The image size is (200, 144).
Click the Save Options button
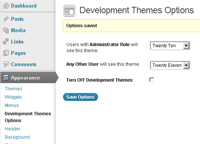pyautogui.click(x=80, y=97)
